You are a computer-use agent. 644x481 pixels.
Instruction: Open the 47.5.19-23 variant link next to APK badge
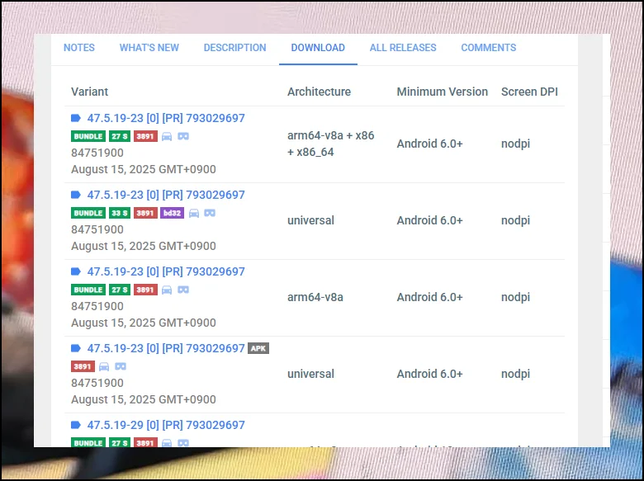click(x=166, y=348)
